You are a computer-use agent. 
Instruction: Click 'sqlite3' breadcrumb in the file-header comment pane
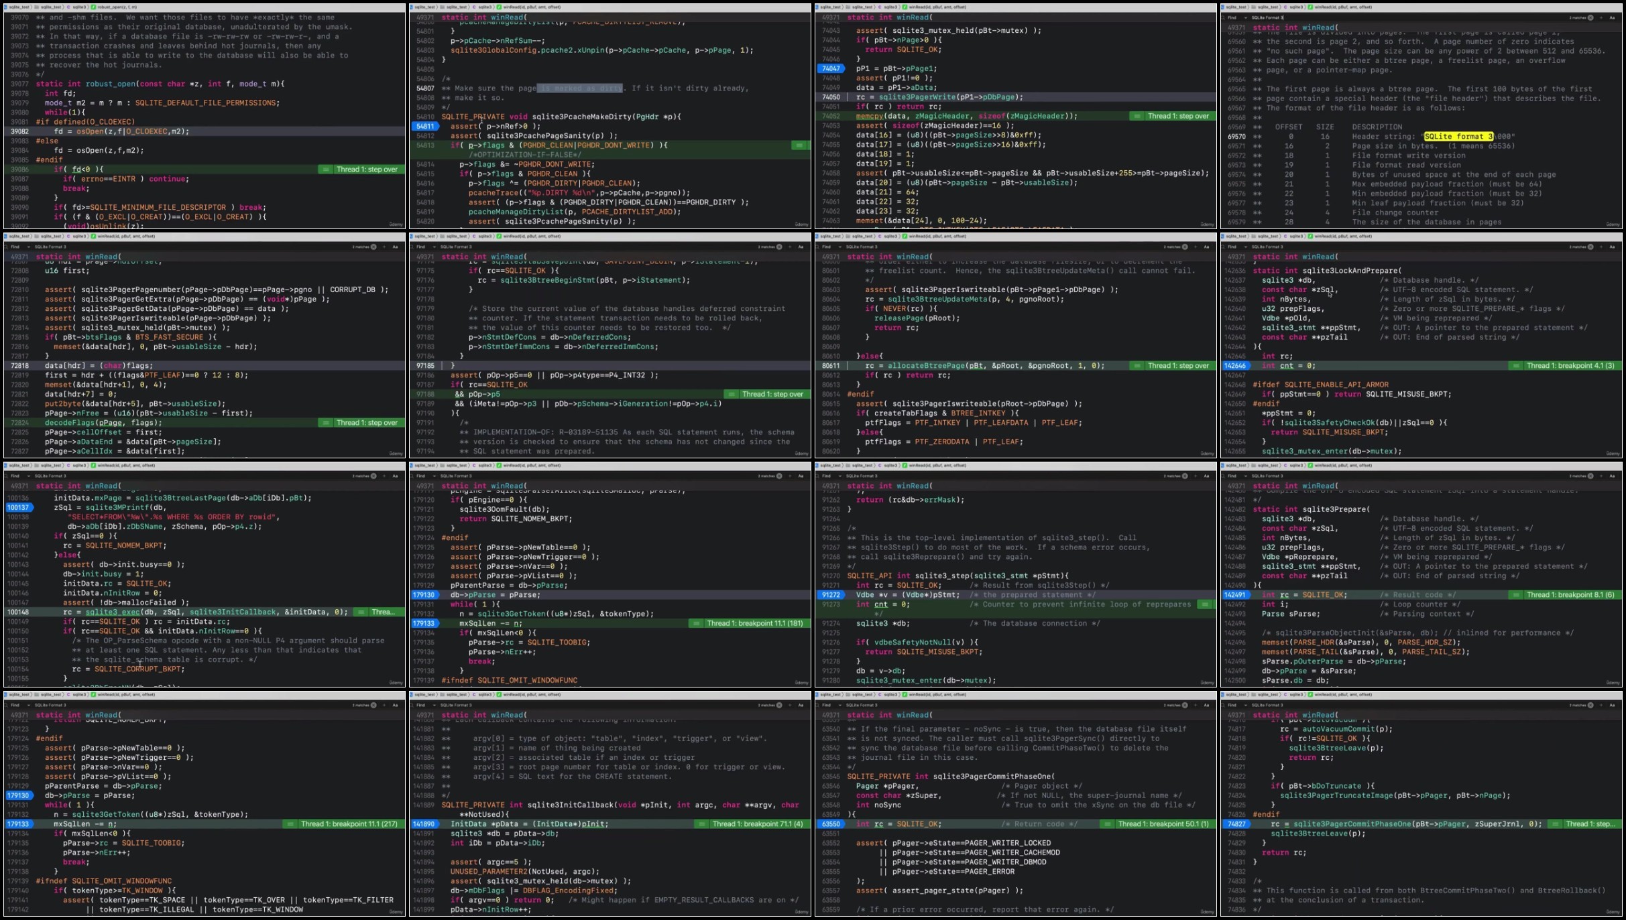(1296, 7)
